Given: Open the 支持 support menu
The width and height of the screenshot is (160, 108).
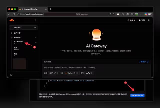Looking at the screenshot, I should [142, 20].
